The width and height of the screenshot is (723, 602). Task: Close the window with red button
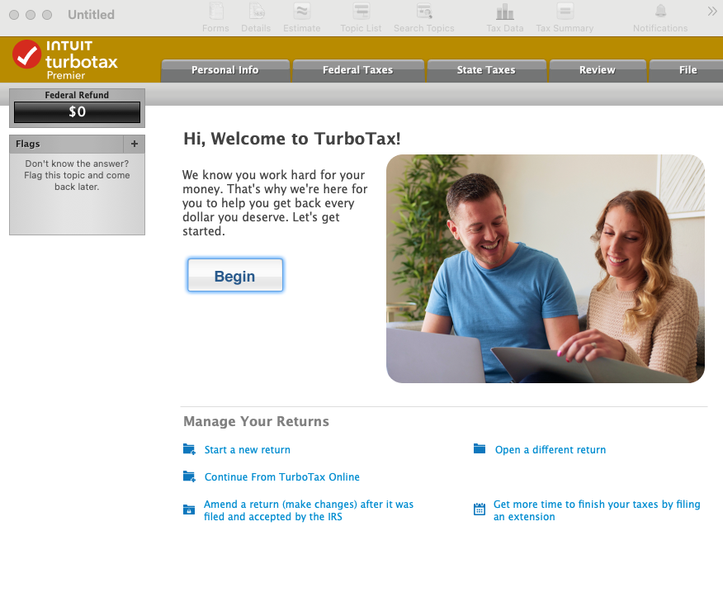[x=14, y=15]
